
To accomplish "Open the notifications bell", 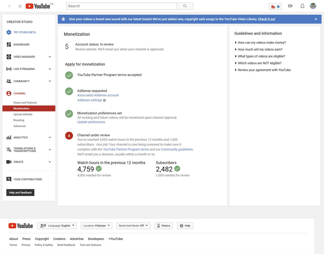I will 302,6.
